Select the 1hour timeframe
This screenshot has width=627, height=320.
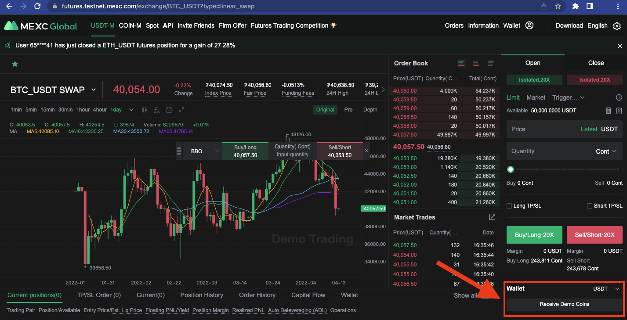pos(83,110)
